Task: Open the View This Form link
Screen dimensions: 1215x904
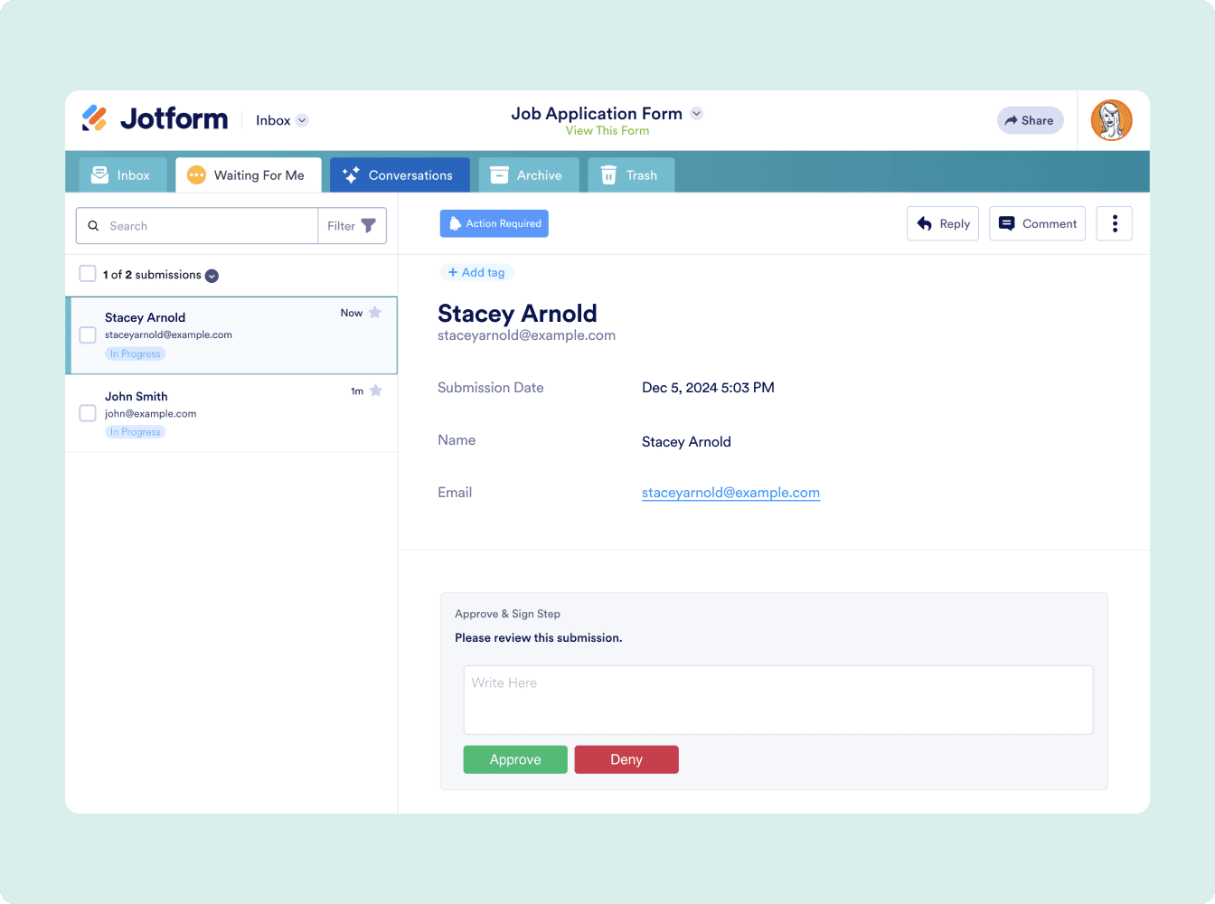Action: coord(607,131)
